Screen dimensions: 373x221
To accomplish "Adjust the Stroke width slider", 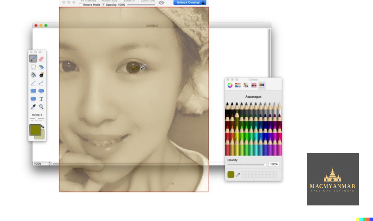I will coord(37,118).
